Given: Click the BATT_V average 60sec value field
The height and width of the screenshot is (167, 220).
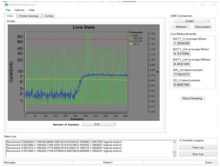Looking at the screenshot, I should (x=181, y=43).
